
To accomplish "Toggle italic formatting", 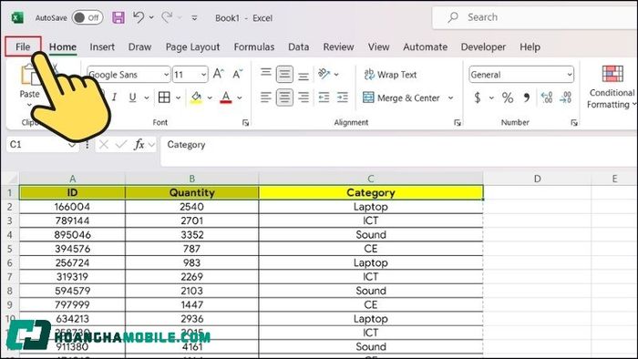I will (x=114, y=97).
